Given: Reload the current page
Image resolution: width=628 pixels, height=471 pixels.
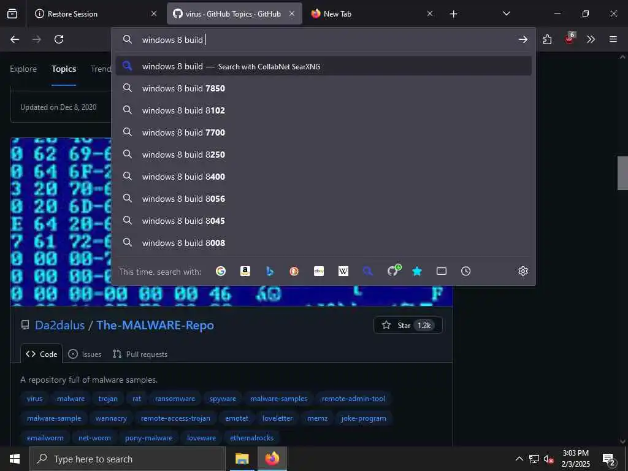Looking at the screenshot, I should point(59,39).
